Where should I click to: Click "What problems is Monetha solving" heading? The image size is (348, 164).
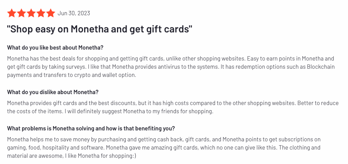pos(91,128)
